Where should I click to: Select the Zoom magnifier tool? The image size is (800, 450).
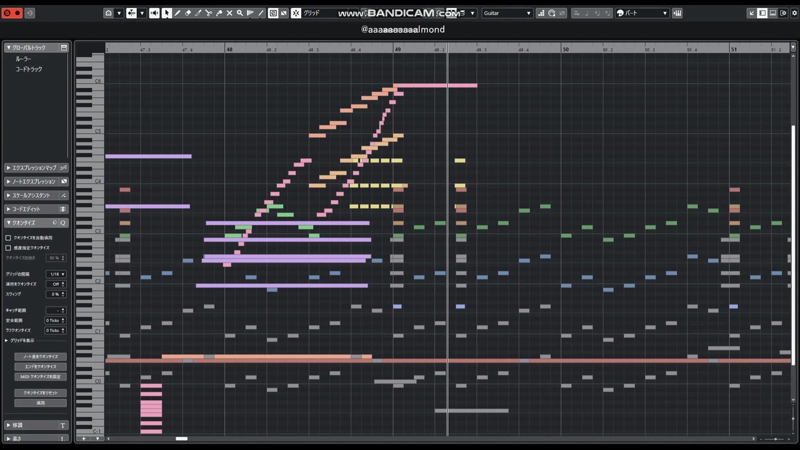click(239, 12)
